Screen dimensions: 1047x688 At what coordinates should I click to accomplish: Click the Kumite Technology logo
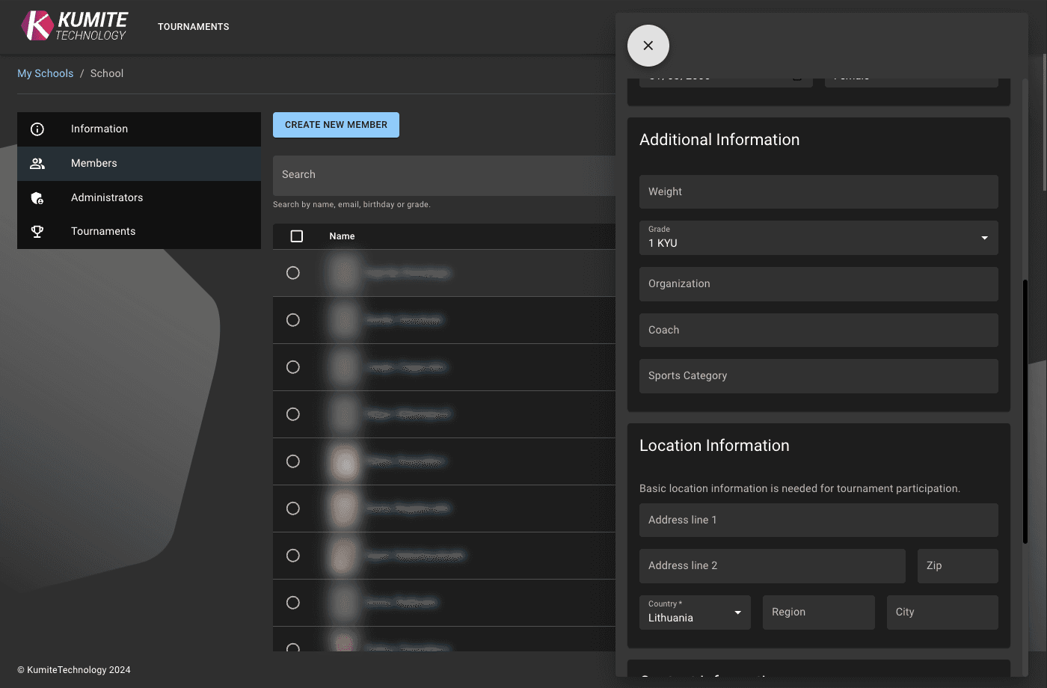point(75,26)
